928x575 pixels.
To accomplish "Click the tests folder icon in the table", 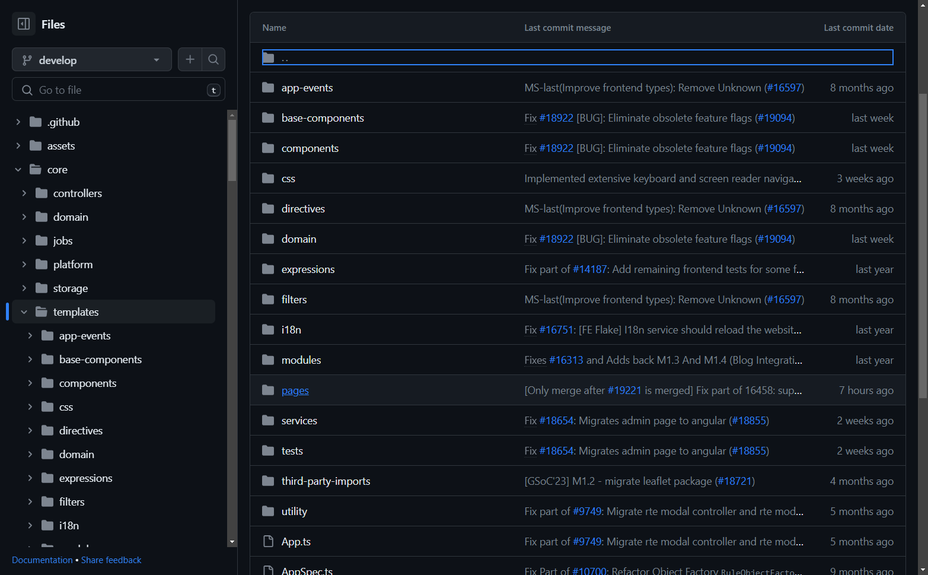I will (x=268, y=450).
